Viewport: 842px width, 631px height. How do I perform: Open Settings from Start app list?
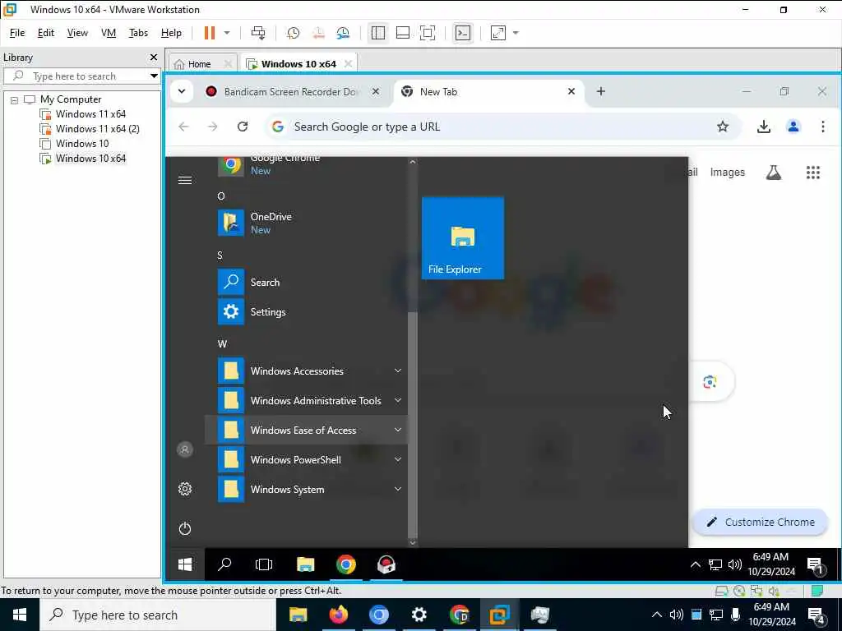click(x=306, y=311)
